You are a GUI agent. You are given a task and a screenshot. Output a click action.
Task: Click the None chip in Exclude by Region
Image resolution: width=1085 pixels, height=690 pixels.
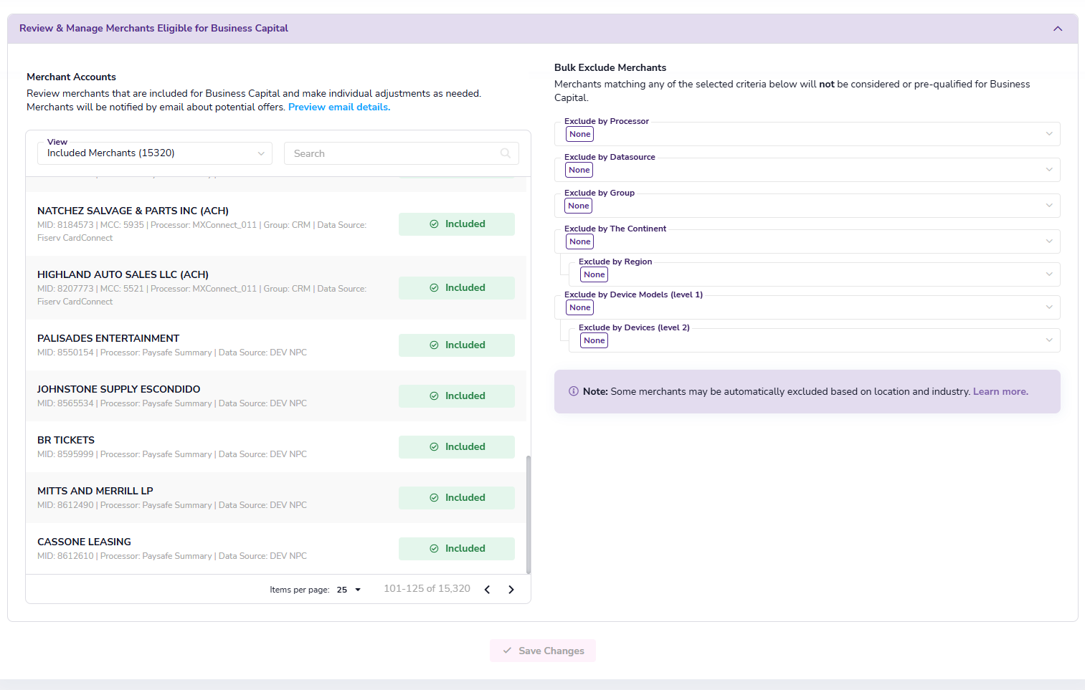pyautogui.click(x=594, y=274)
